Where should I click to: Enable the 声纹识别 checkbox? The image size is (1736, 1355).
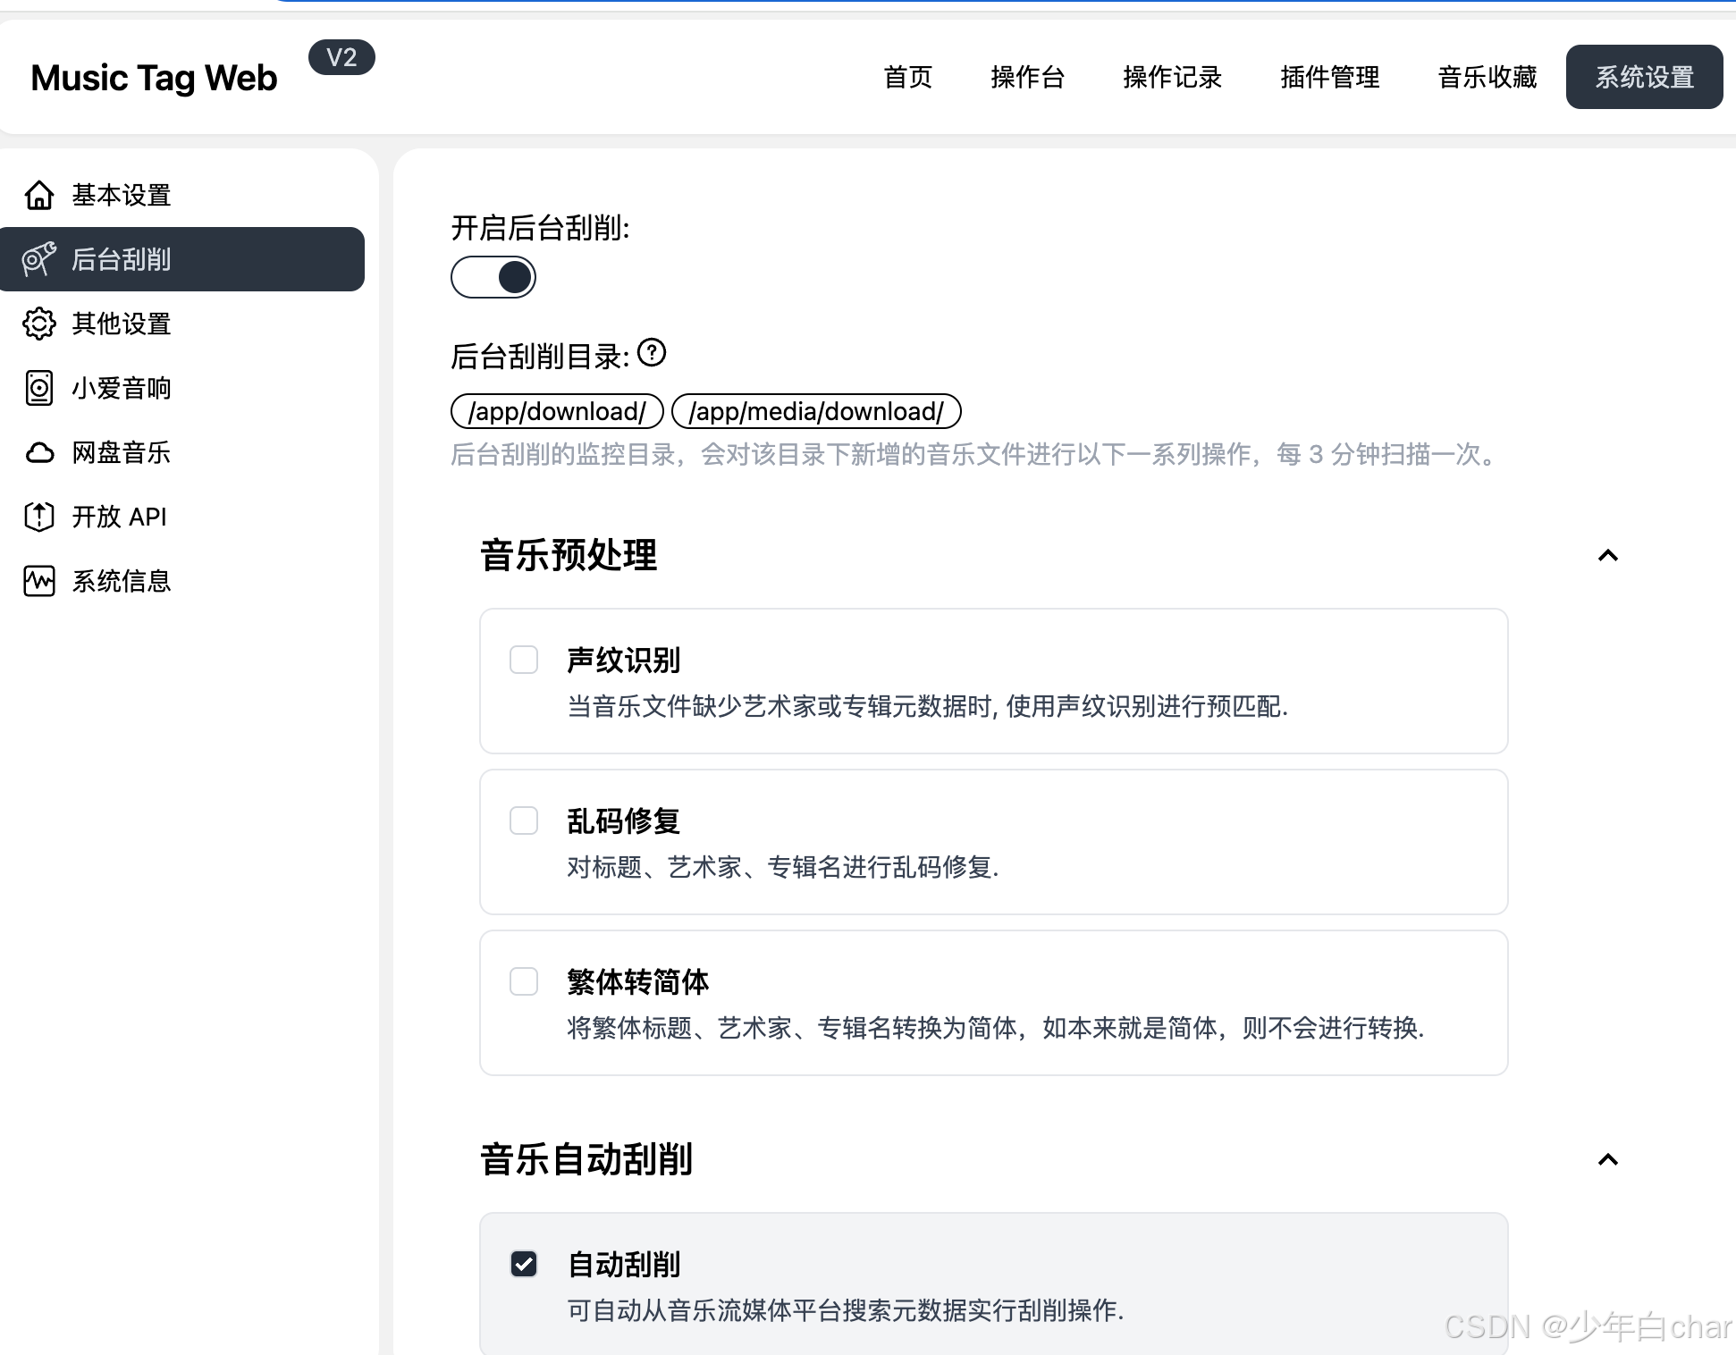click(x=524, y=660)
